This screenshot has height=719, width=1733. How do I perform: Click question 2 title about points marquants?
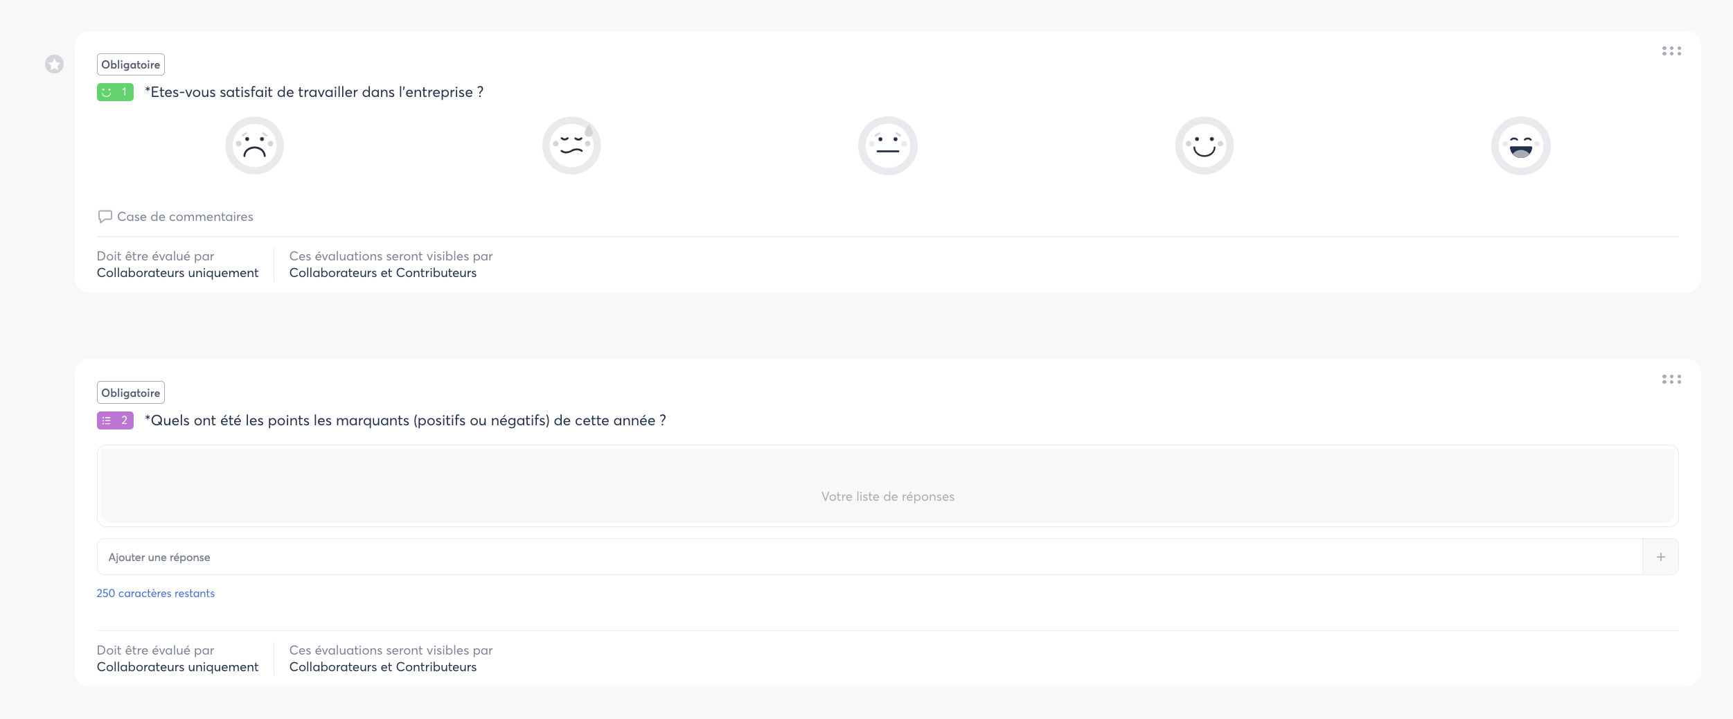(x=405, y=420)
